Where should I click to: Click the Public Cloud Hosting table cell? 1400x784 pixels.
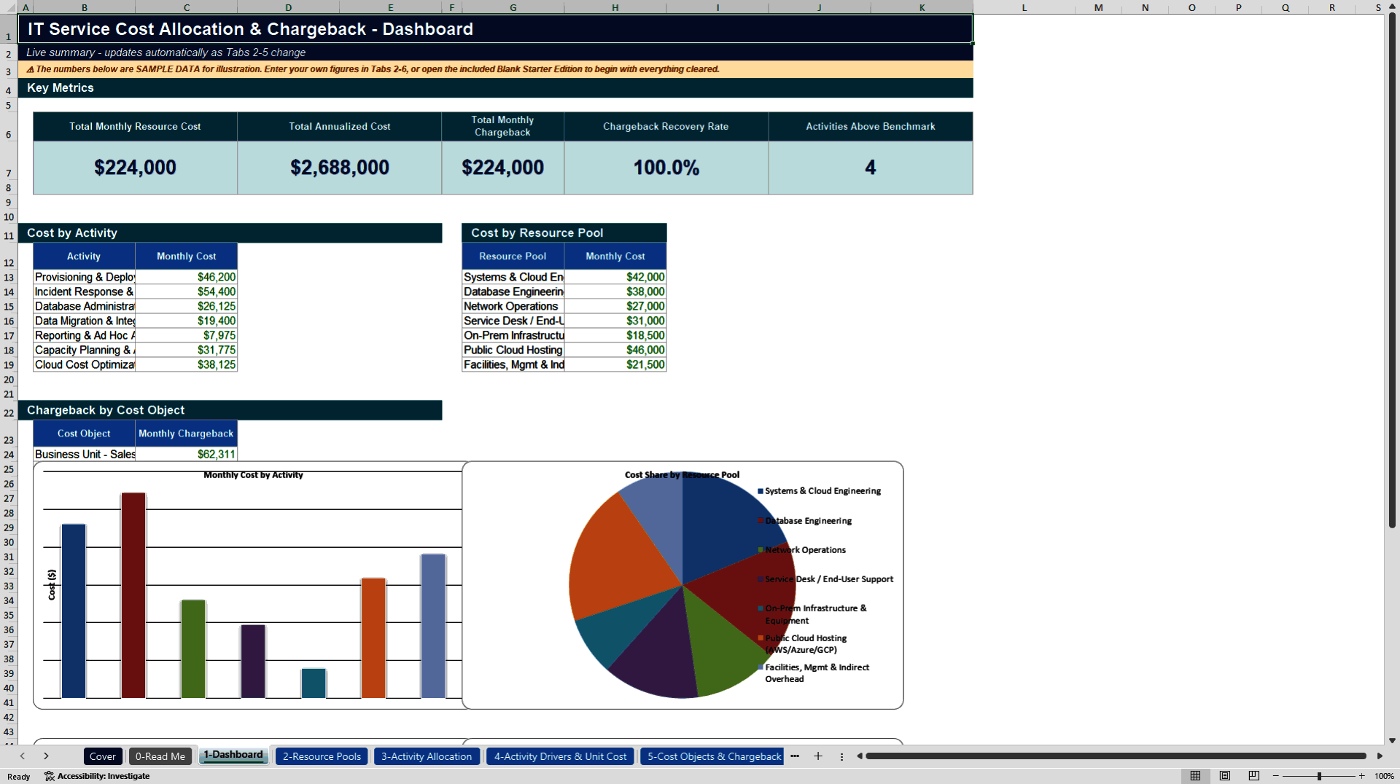[513, 350]
